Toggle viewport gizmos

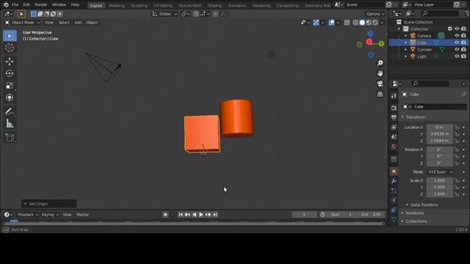(317, 23)
